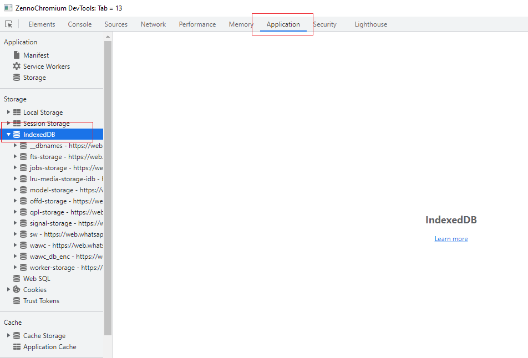Click the fts-storage database icon
The width and height of the screenshot is (528, 358).
23,156
